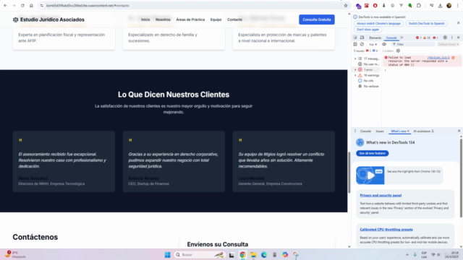Open the Chrome profile avatar
The image size is (463, 260).
click(449, 6)
